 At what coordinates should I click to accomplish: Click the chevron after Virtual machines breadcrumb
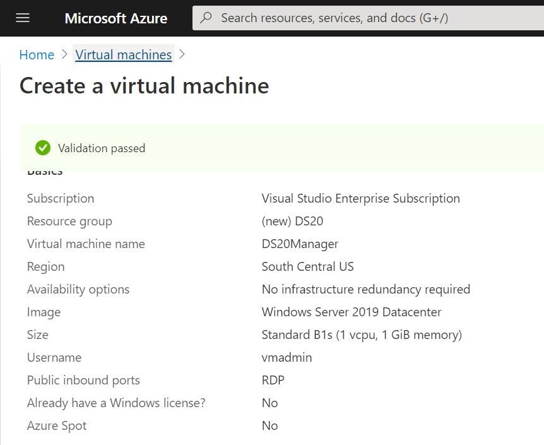(x=182, y=55)
